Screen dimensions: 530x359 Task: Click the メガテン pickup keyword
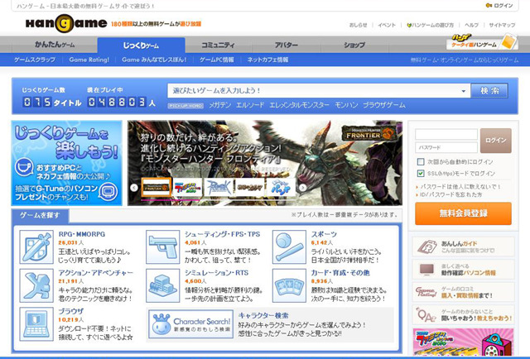[x=219, y=105]
